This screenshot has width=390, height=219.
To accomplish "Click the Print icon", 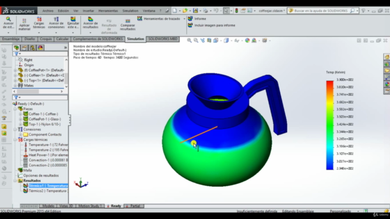I will click(x=205, y=11).
